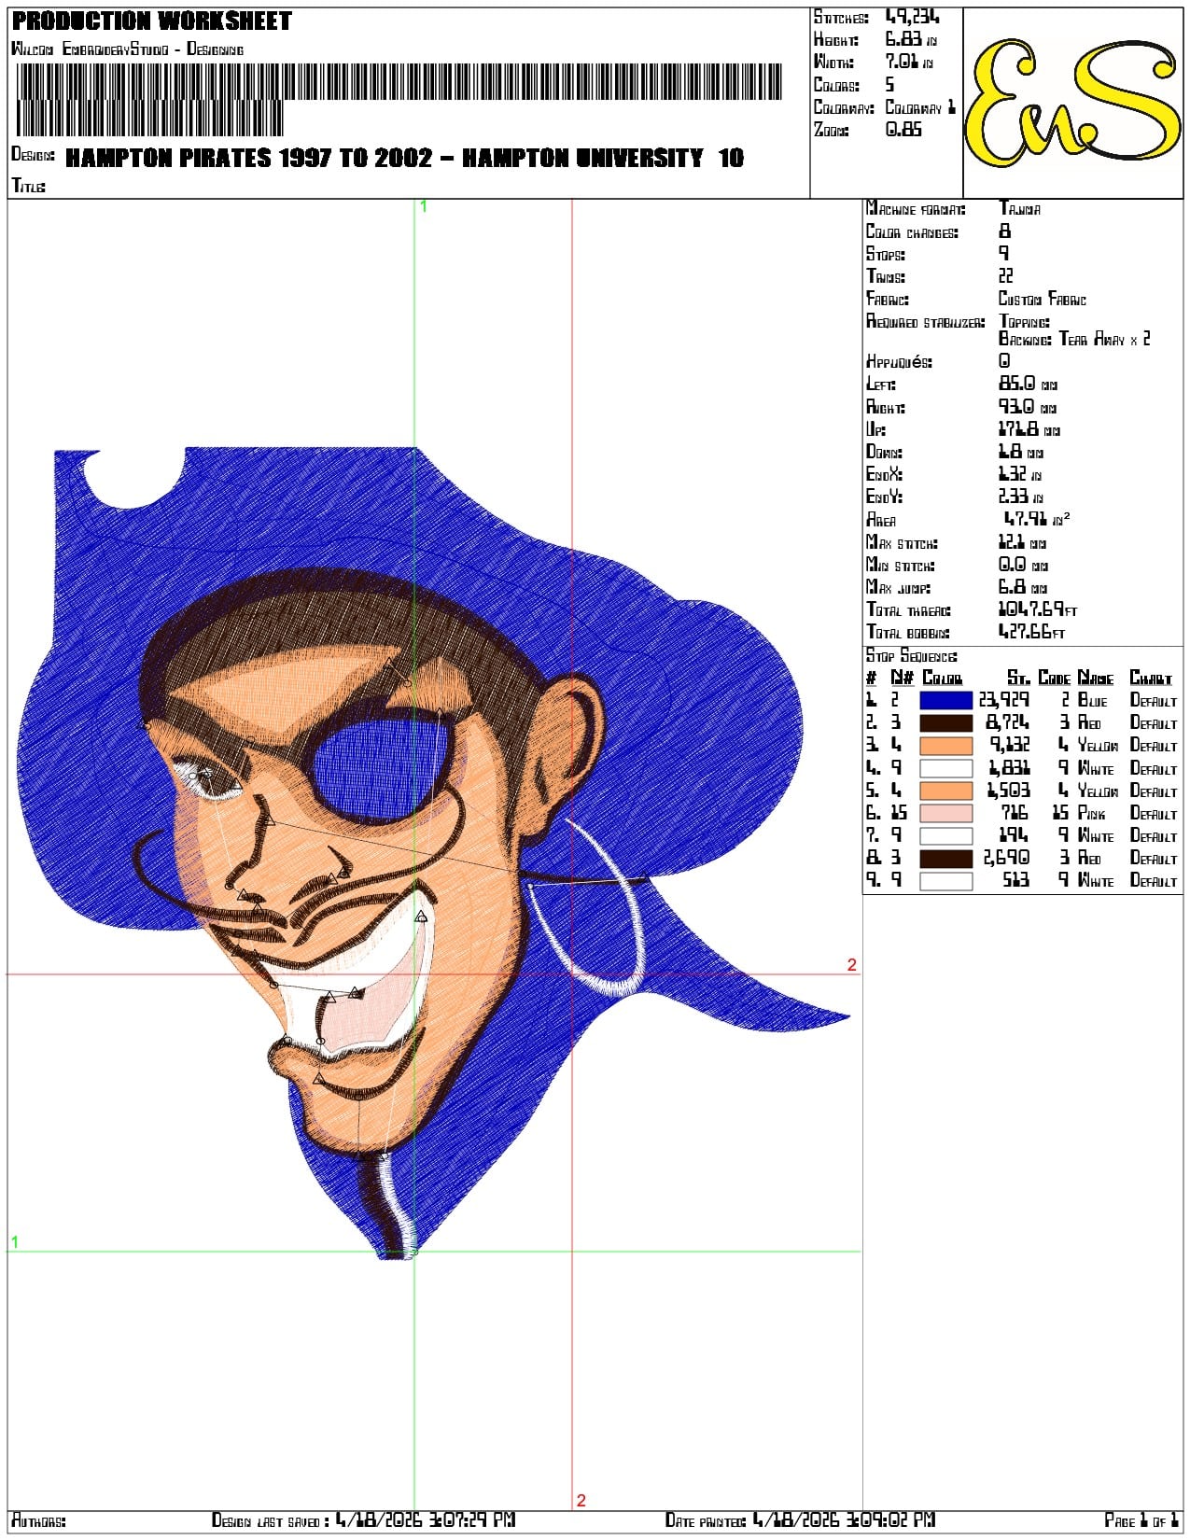Image resolution: width=1190 pixels, height=1540 pixels.
Task: Click the 'Color changes' label
Action: [912, 231]
